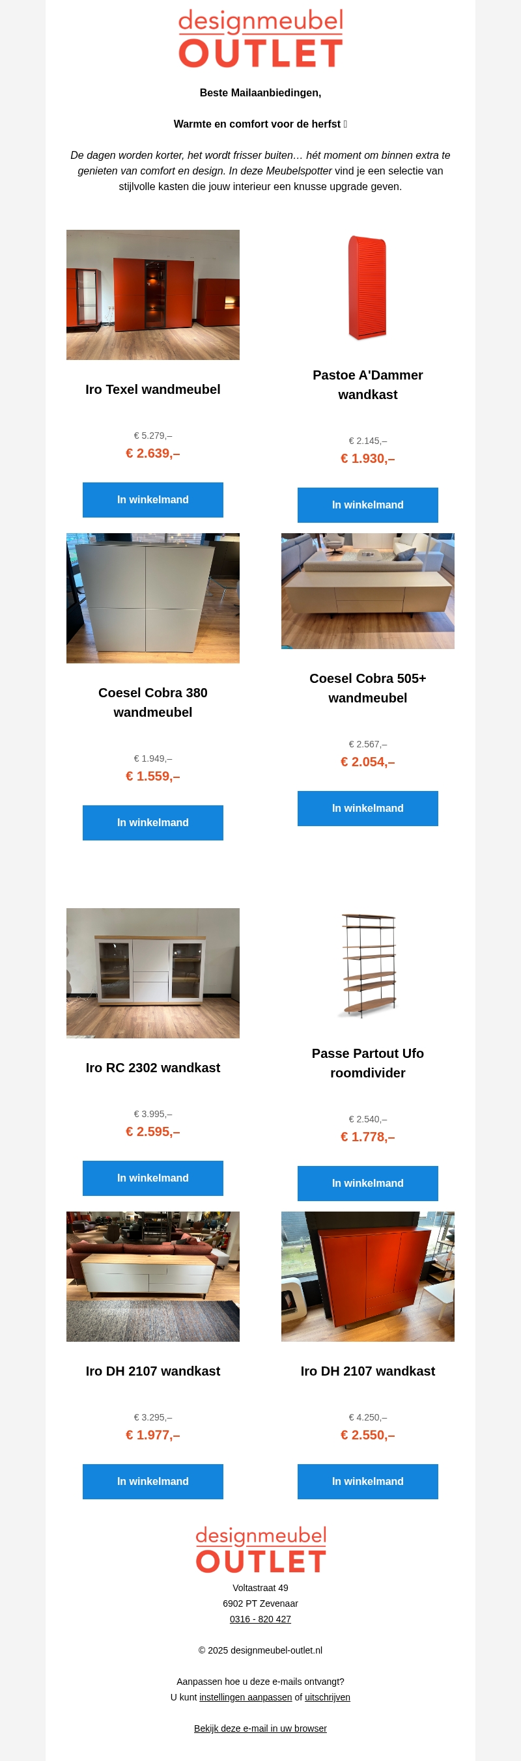The width and height of the screenshot is (521, 1761).
Task: Add Pastoe A'Dammer wandkast to winkelmand
Action: [367, 505]
